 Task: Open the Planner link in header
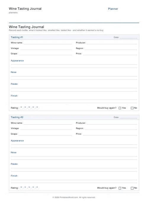(x=113, y=9)
